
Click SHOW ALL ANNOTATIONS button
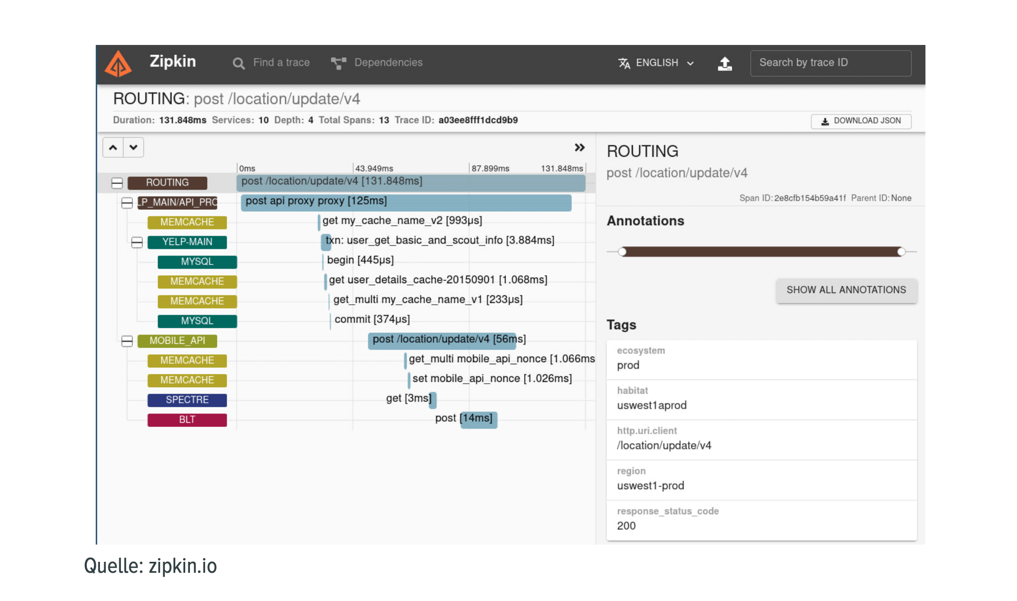[845, 290]
